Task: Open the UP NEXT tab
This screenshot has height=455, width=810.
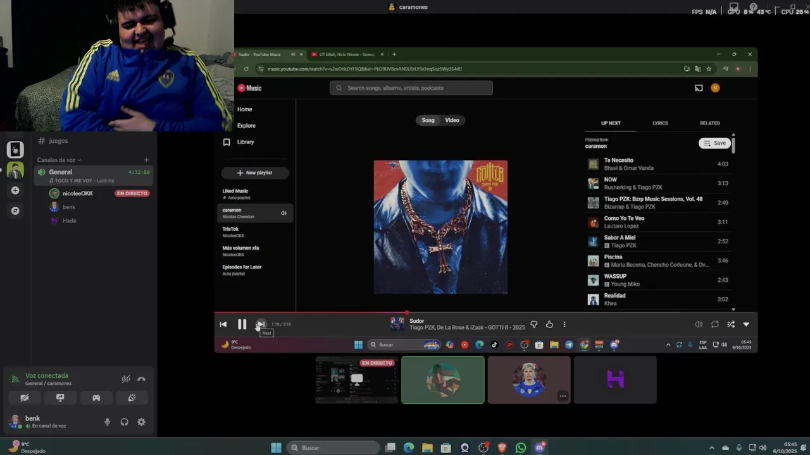Action: coord(611,123)
